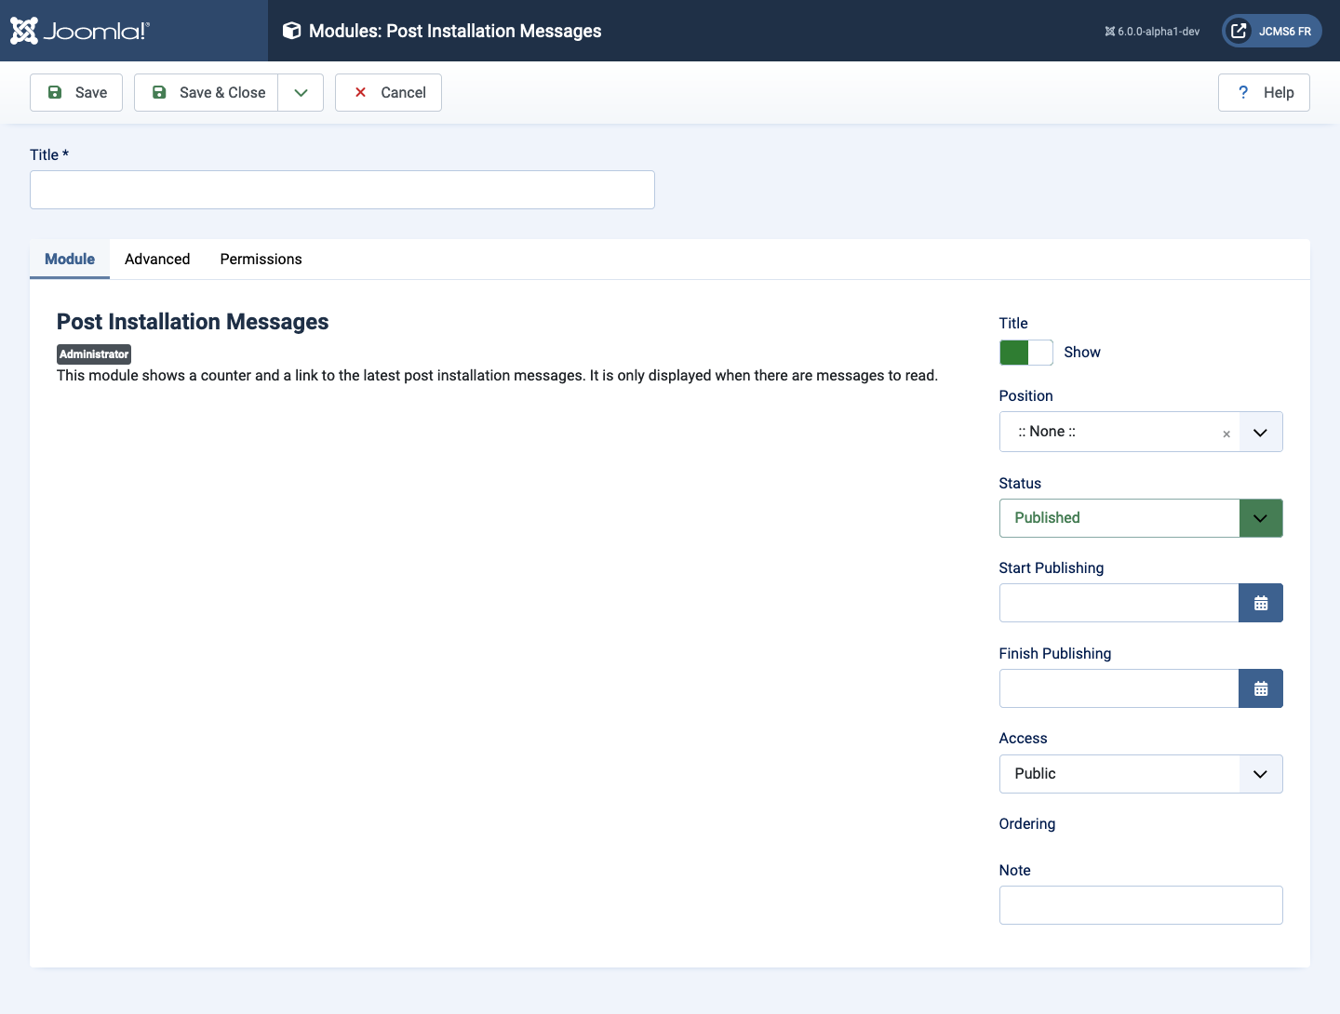The height and width of the screenshot is (1014, 1340).
Task: Click the Post Installation Messages heading
Action: point(193,322)
